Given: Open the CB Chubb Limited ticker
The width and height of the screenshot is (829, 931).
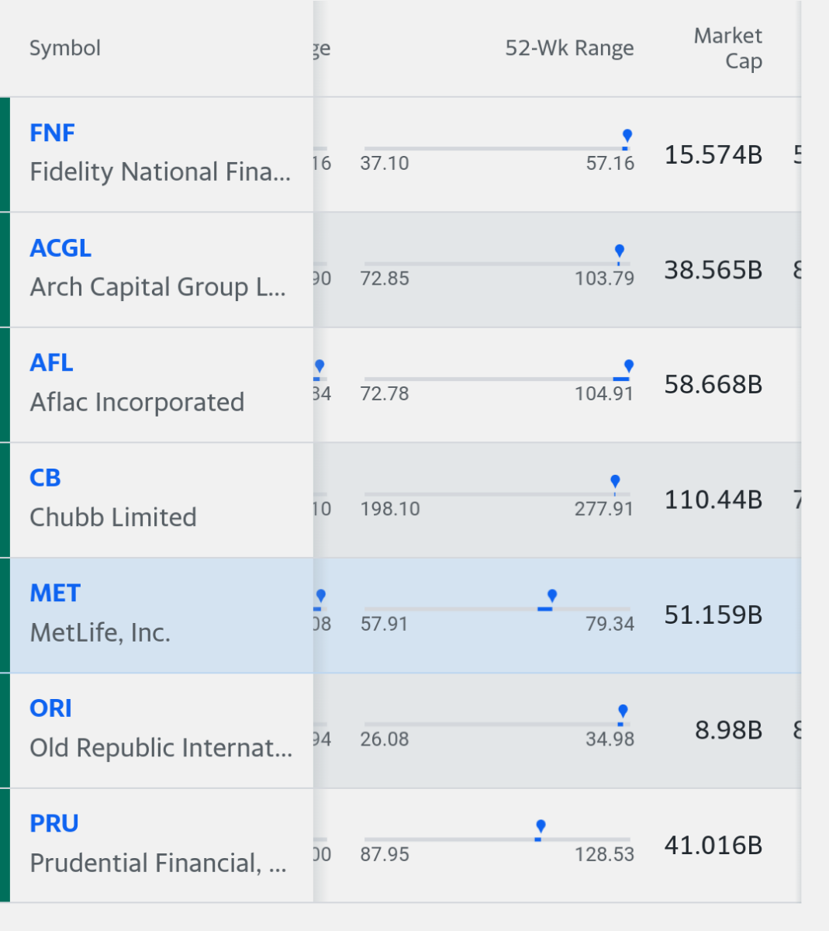Looking at the screenshot, I should 45,478.
